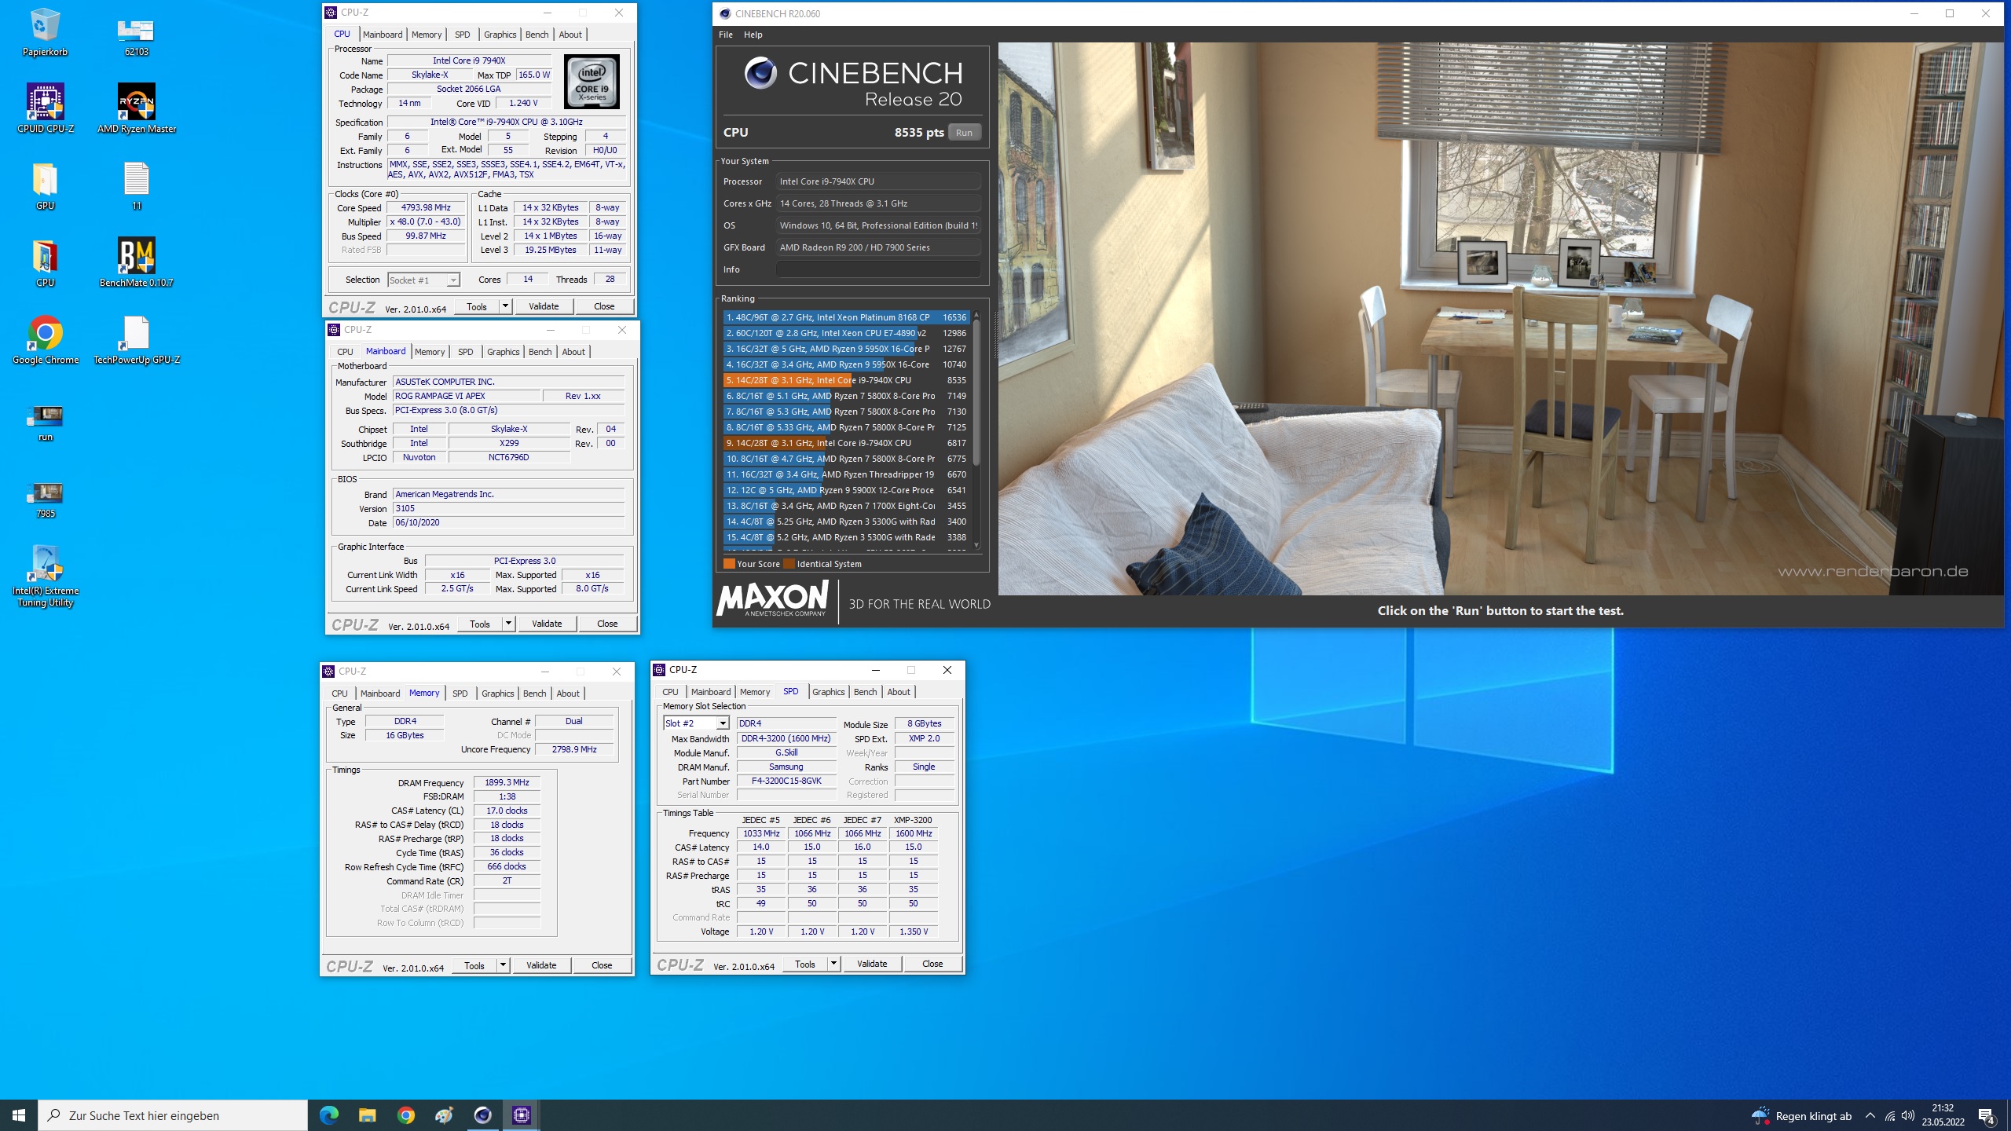Open the Help menu in Cinebench
The height and width of the screenshot is (1131, 2011).
(753, 35)
